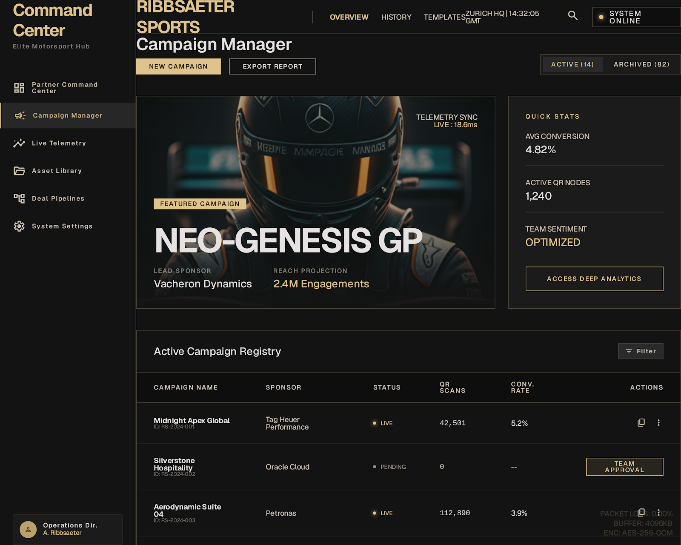The image size is (681, 545).
Task: Click the Live Telemetry chart icon
Action: [x=19, y=143]
